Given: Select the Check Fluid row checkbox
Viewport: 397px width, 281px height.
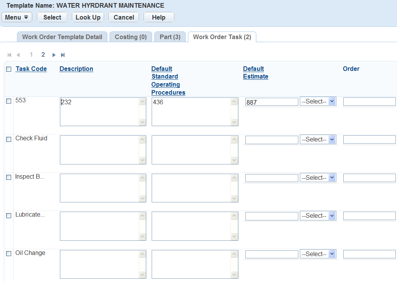Looking at the screenshot, I should pos(9,140).
